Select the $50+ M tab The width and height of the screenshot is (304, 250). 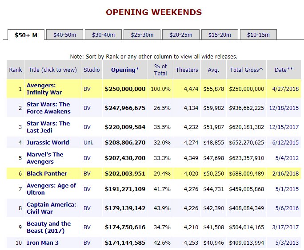(26, 35)
